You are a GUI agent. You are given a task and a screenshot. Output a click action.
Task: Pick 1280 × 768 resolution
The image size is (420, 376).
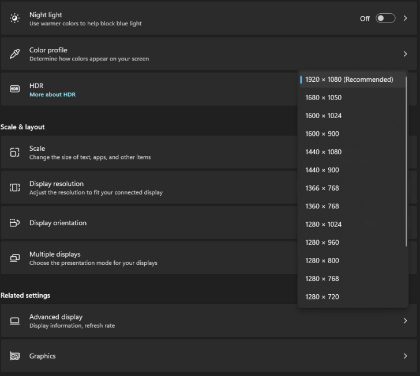pos(352,279)
